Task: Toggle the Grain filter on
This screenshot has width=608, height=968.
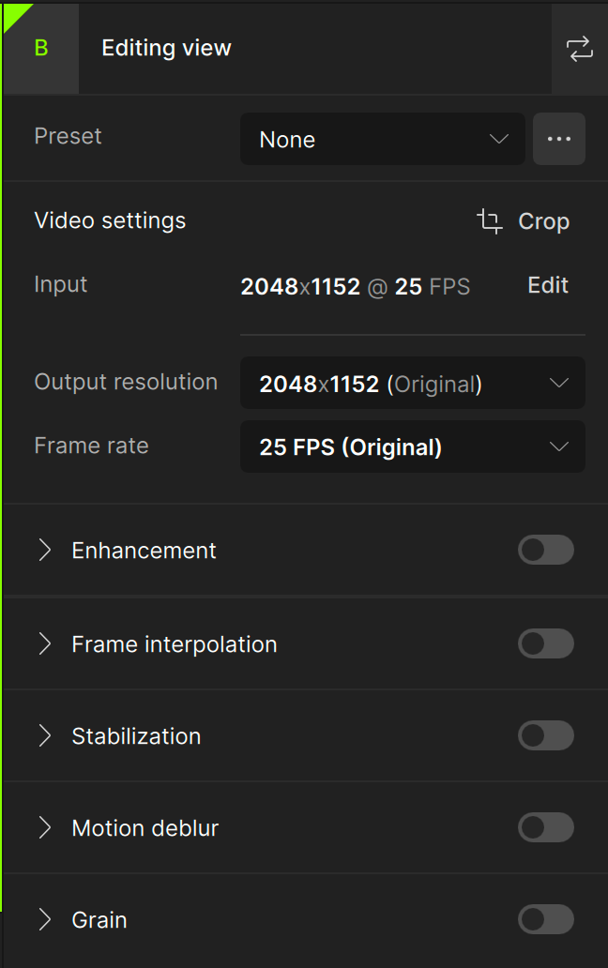Action: tap(546, 919)
